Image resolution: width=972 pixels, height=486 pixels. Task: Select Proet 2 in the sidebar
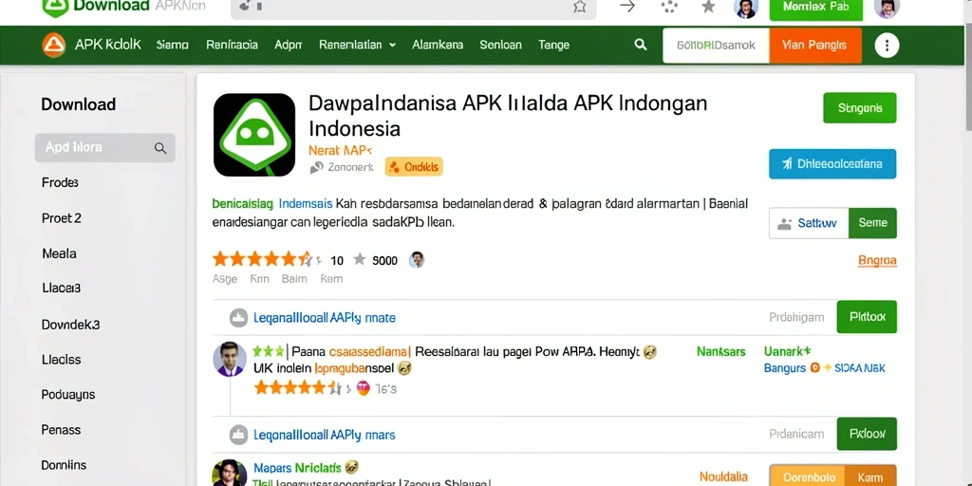[62, 218]
